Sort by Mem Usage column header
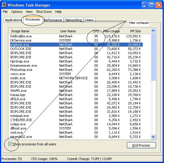This screenshot has width=192, height=163. click(x=111, y=31)
